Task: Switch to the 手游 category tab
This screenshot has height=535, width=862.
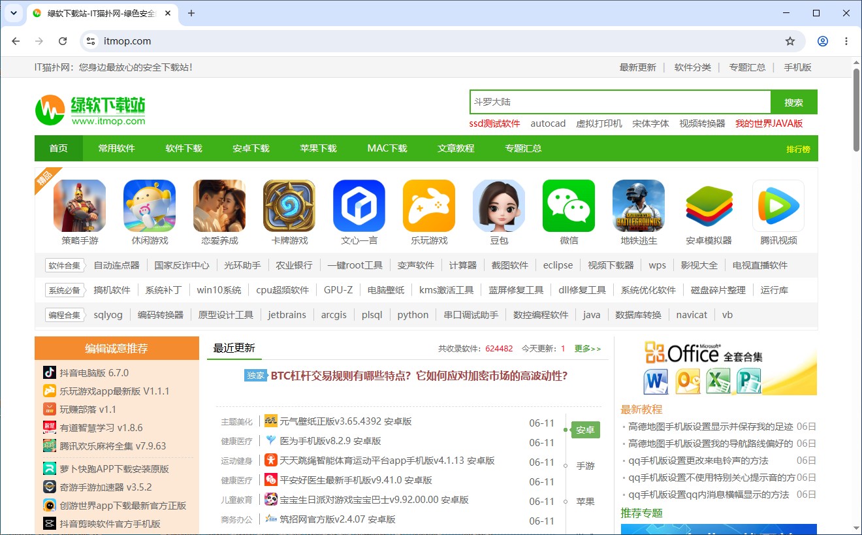Action: click(x=586, y=466)
